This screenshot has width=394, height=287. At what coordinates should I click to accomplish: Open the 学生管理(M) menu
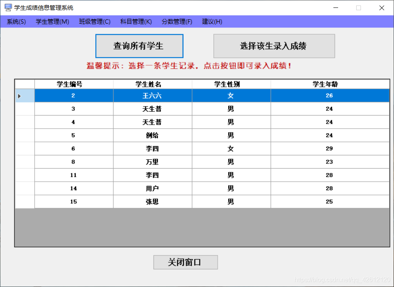coord(52,22)
